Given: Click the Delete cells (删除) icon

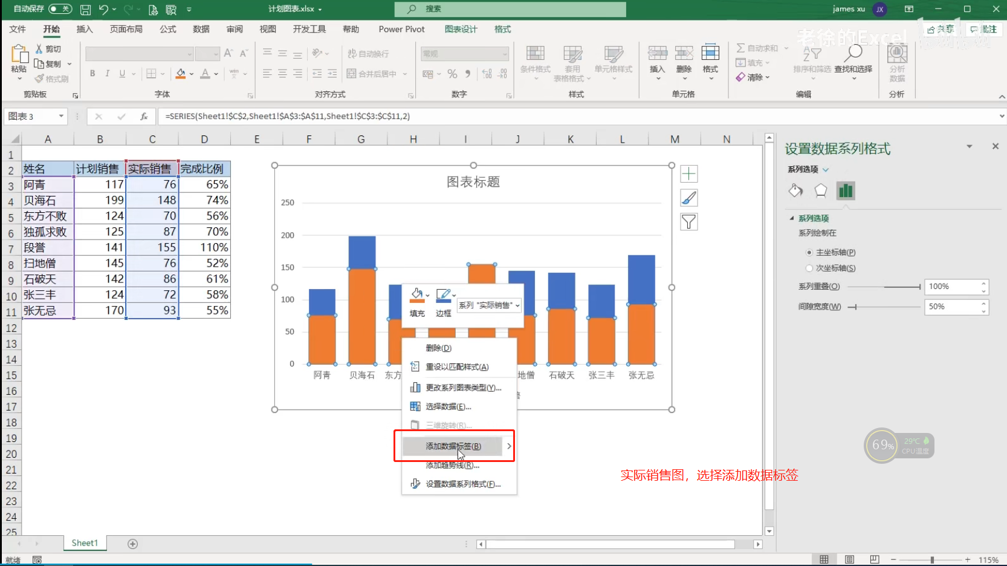Looking at the screenshot, I should (684, 53).
